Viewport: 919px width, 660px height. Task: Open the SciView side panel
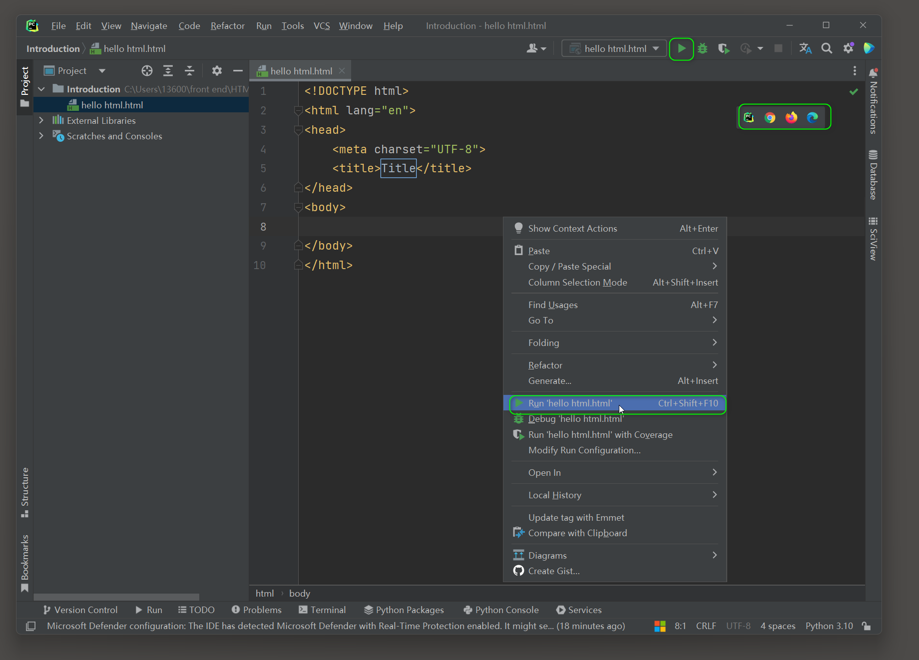pyautogui.click(x=873, y=239)
